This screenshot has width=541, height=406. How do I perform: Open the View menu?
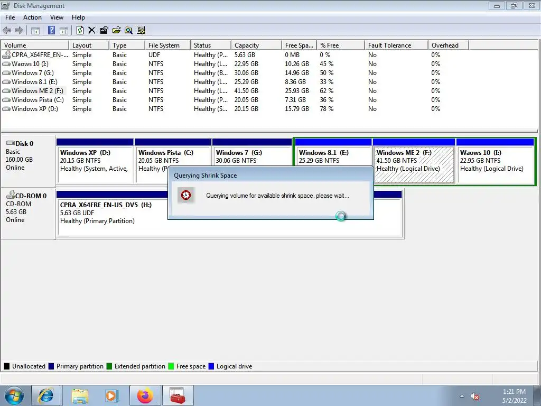tap(57, 17)
